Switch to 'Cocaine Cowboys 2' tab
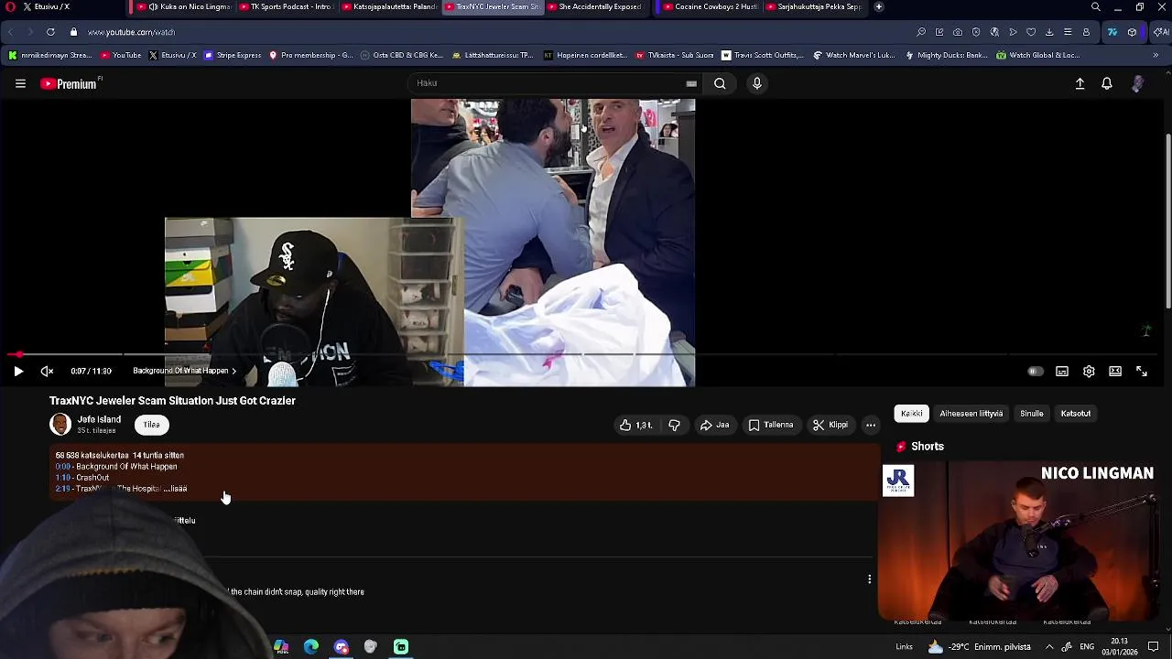 tap(710, 6)
